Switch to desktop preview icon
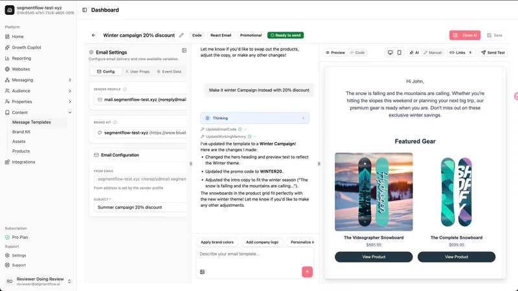 390,52
